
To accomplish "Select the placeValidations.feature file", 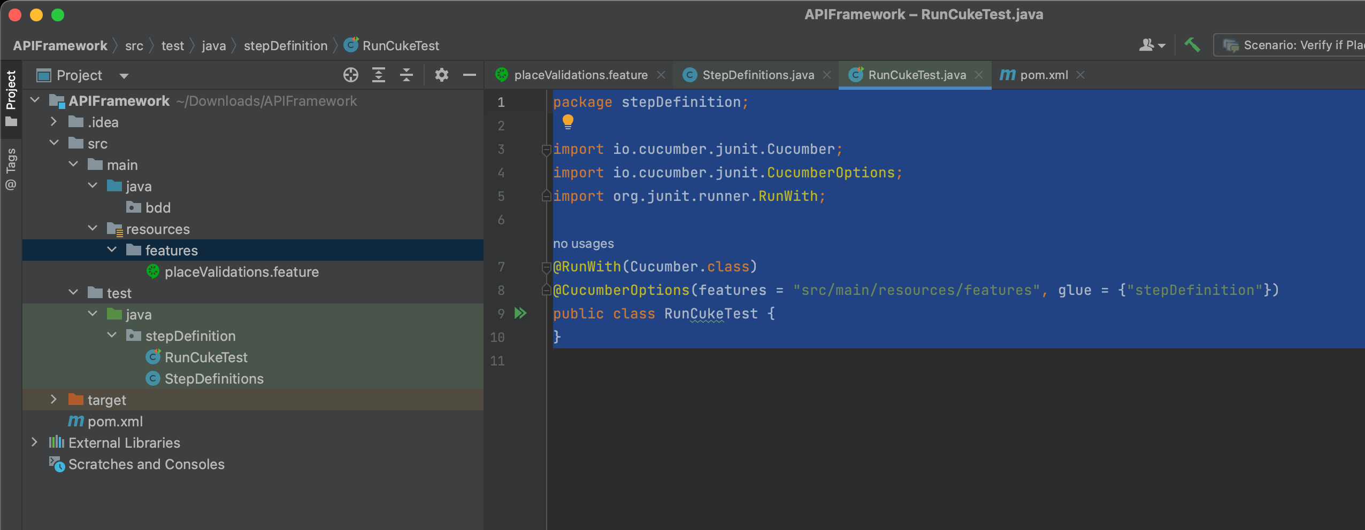I will point(242,271).
